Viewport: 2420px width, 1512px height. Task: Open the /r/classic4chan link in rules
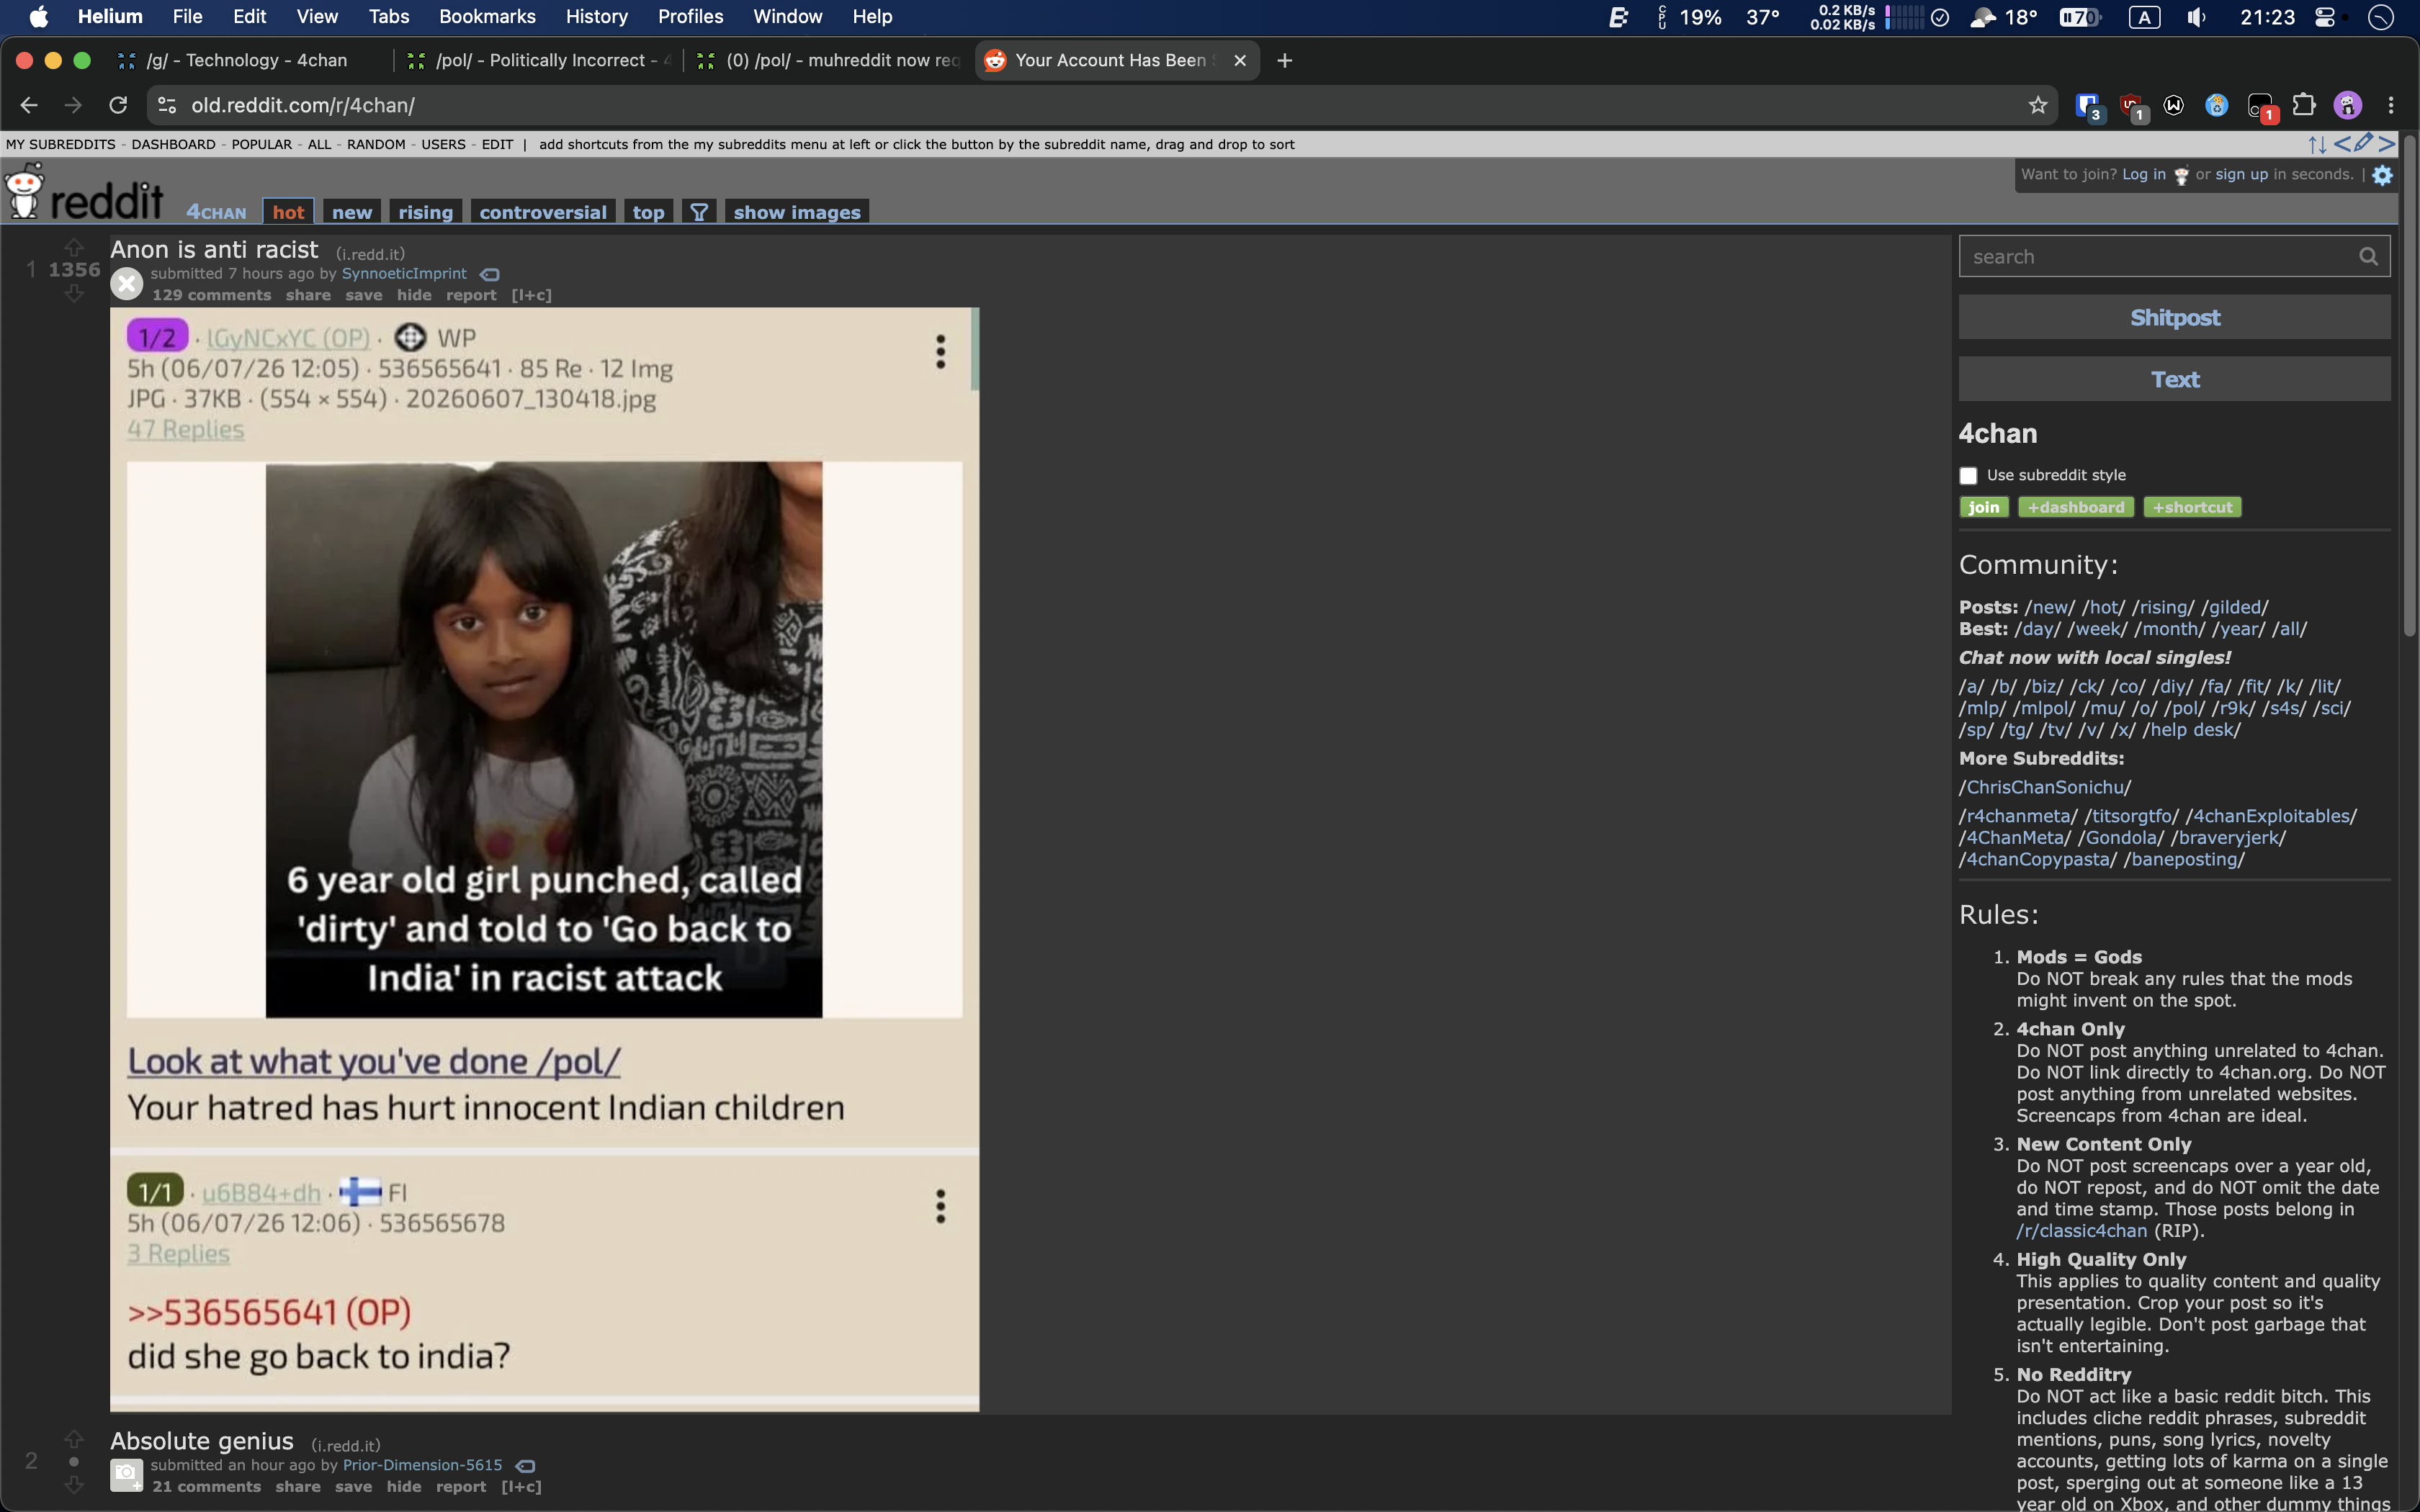pyautogui.click(x=2081, y=1231)
